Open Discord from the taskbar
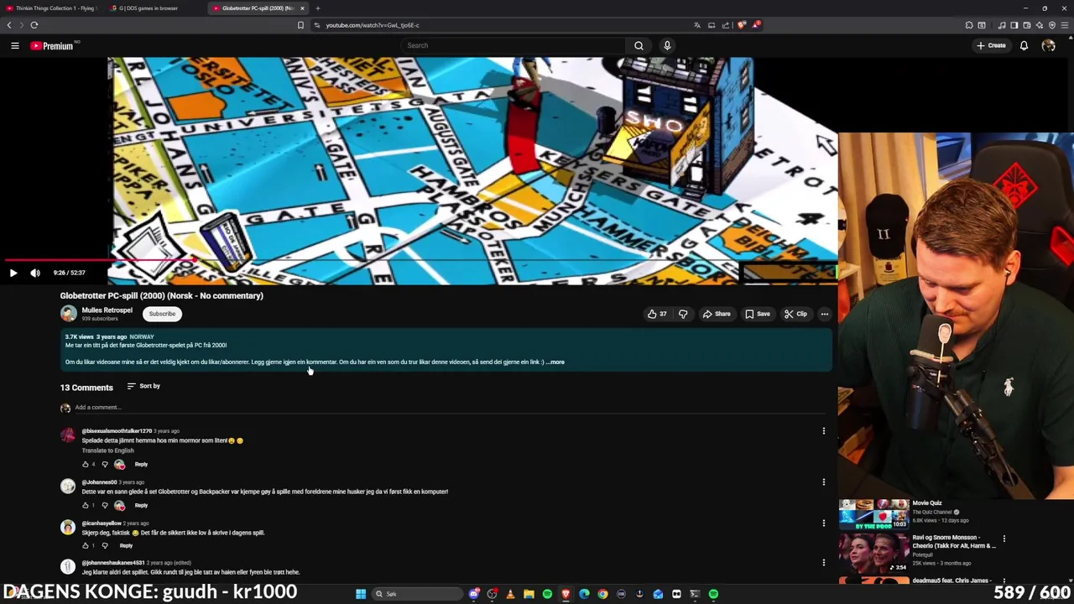This screenshot has height=604, width=1074. [474, 594]
